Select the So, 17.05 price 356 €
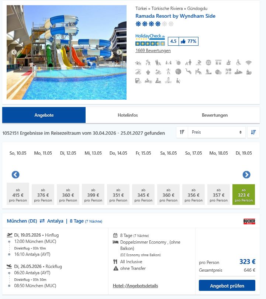 [x=193, y=195]
